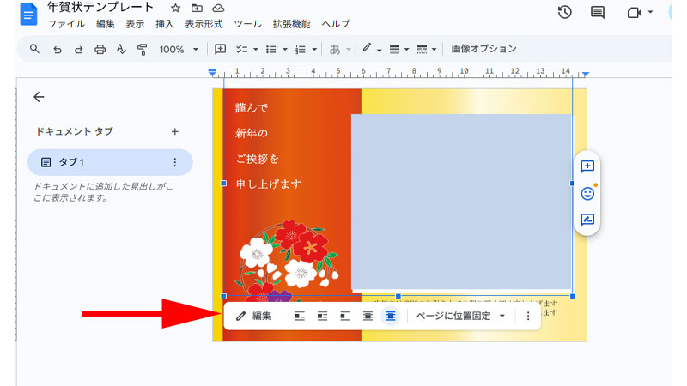Open 画像オプション panel
687x386 pixels.
(483, 49)
